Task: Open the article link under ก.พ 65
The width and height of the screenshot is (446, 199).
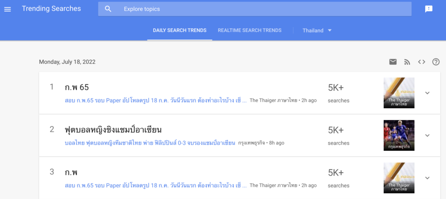Action: [156, 100]
